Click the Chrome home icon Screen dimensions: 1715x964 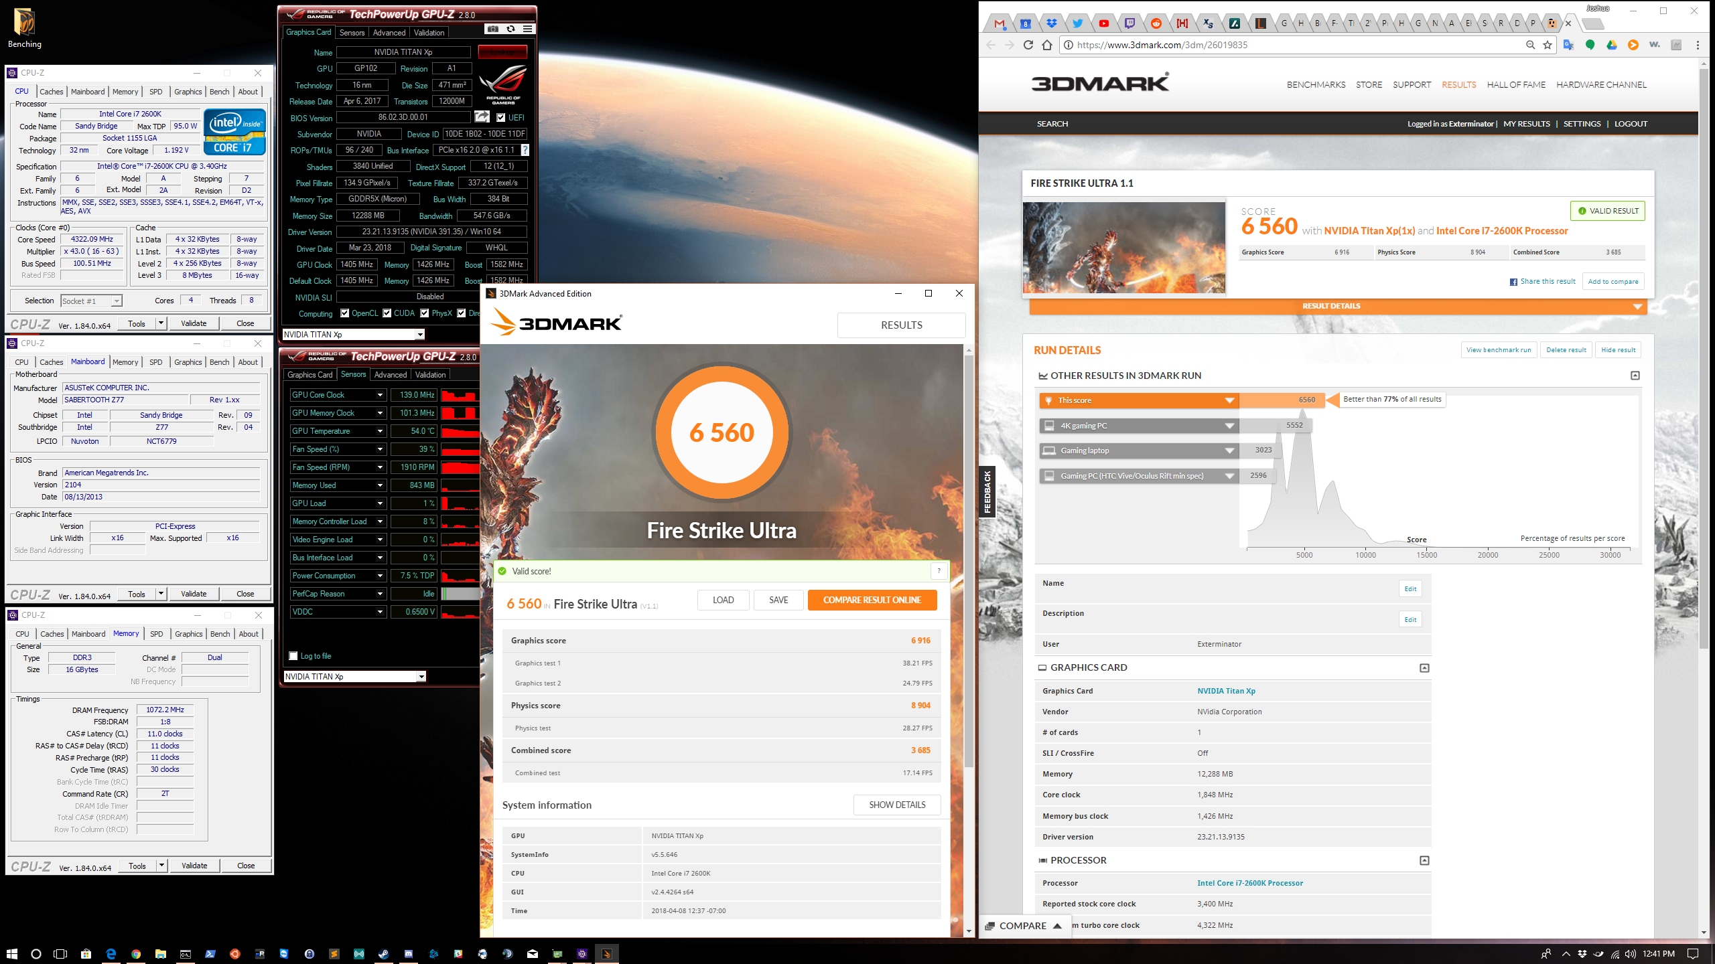(x=1047, y=45)
